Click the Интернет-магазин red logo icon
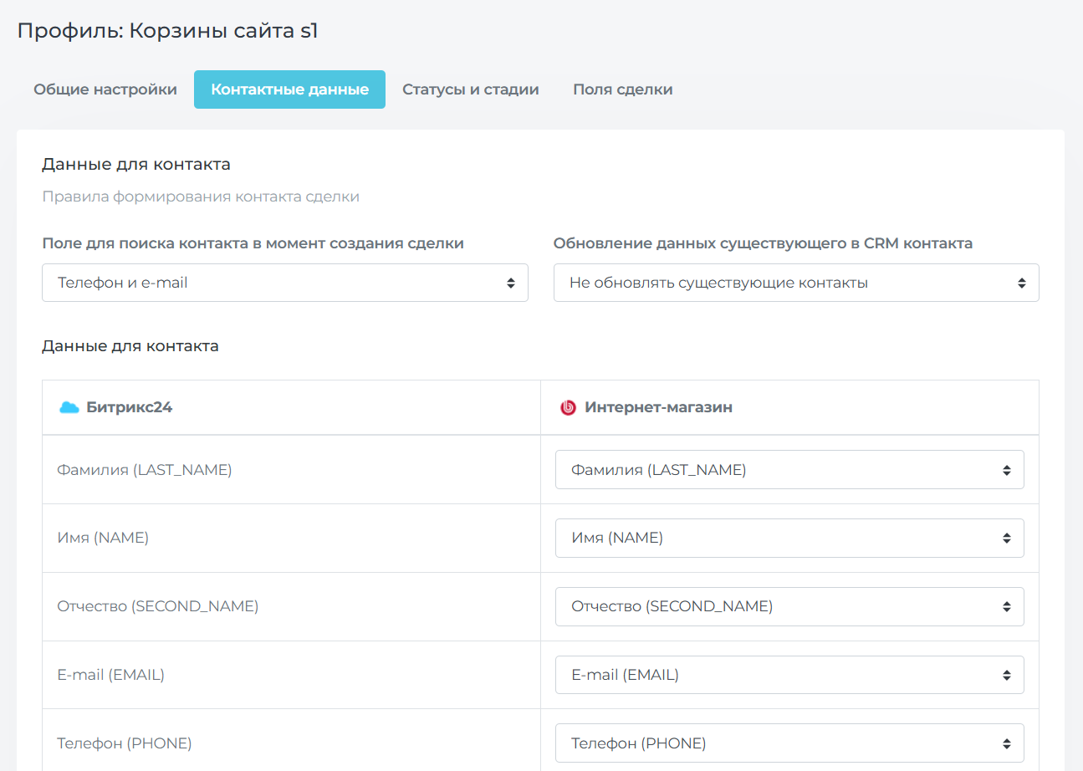Image resolution: width=1083 pixels, height=771 pixels. [568, 408]
